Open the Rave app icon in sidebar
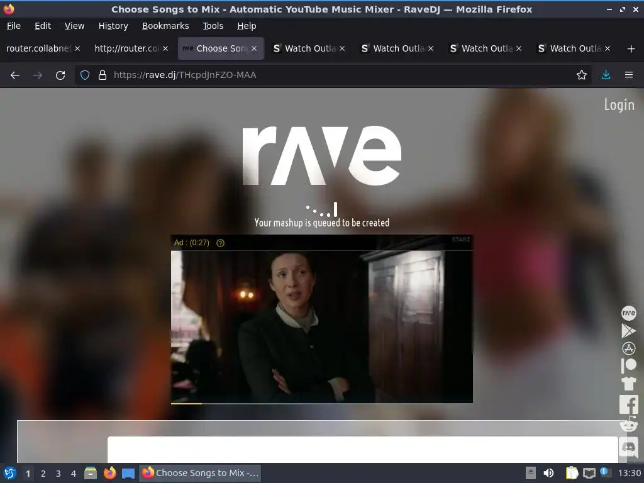 (628, 313)
